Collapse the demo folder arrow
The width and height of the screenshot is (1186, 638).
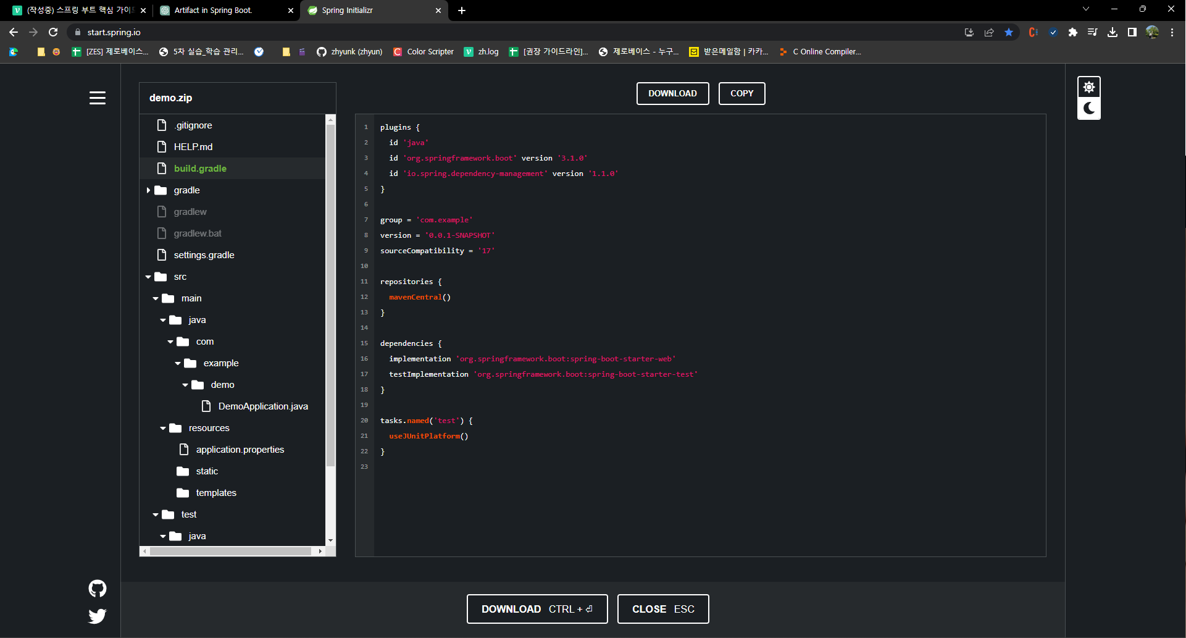(185, 385)
